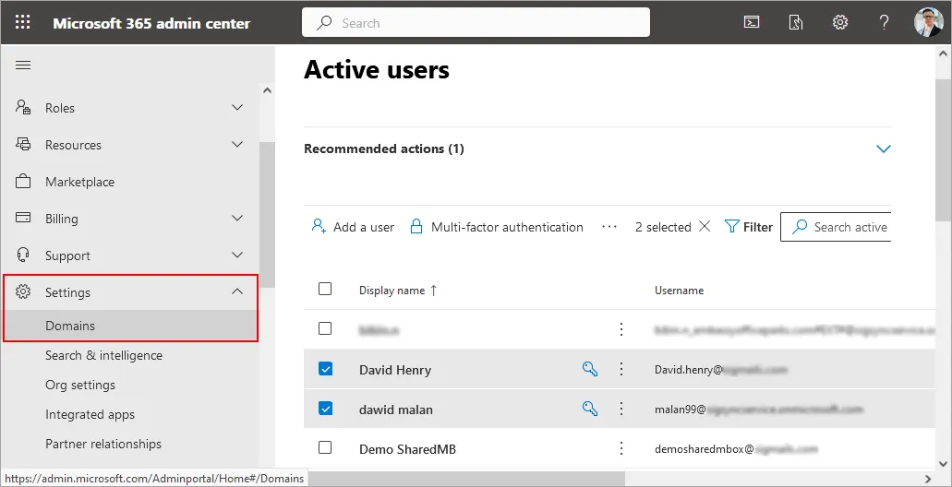Expand Recommended actions chevron
Viewport: 952px width, 487px height.
pyautogui.click(x=884, y=148)
